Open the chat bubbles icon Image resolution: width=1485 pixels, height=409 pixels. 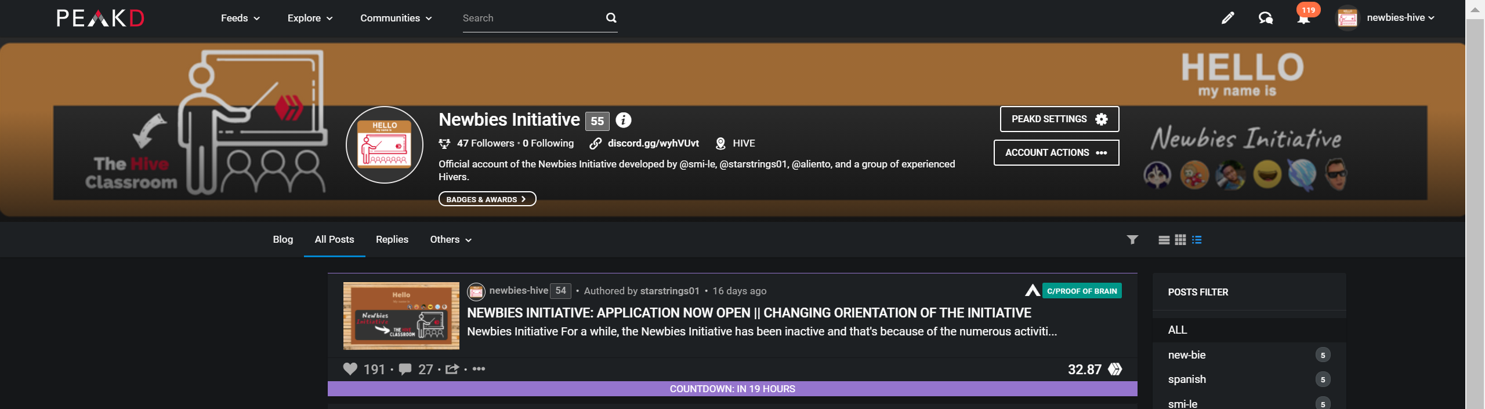(1265, 18)
